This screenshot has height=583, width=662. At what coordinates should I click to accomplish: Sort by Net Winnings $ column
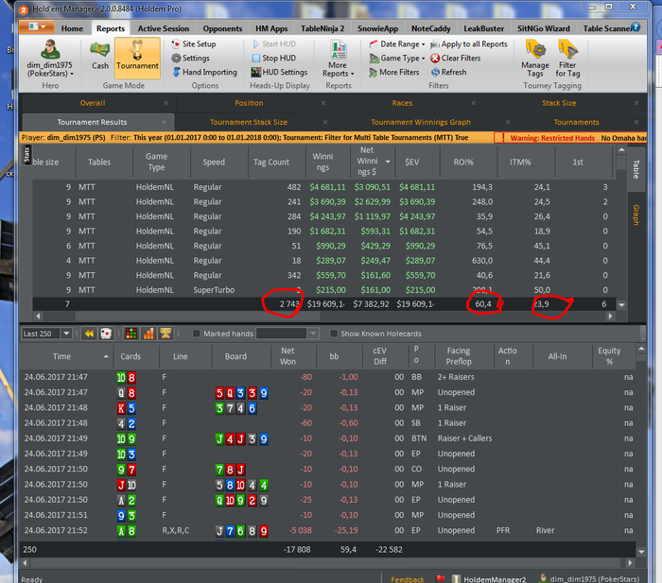[367, 162]
